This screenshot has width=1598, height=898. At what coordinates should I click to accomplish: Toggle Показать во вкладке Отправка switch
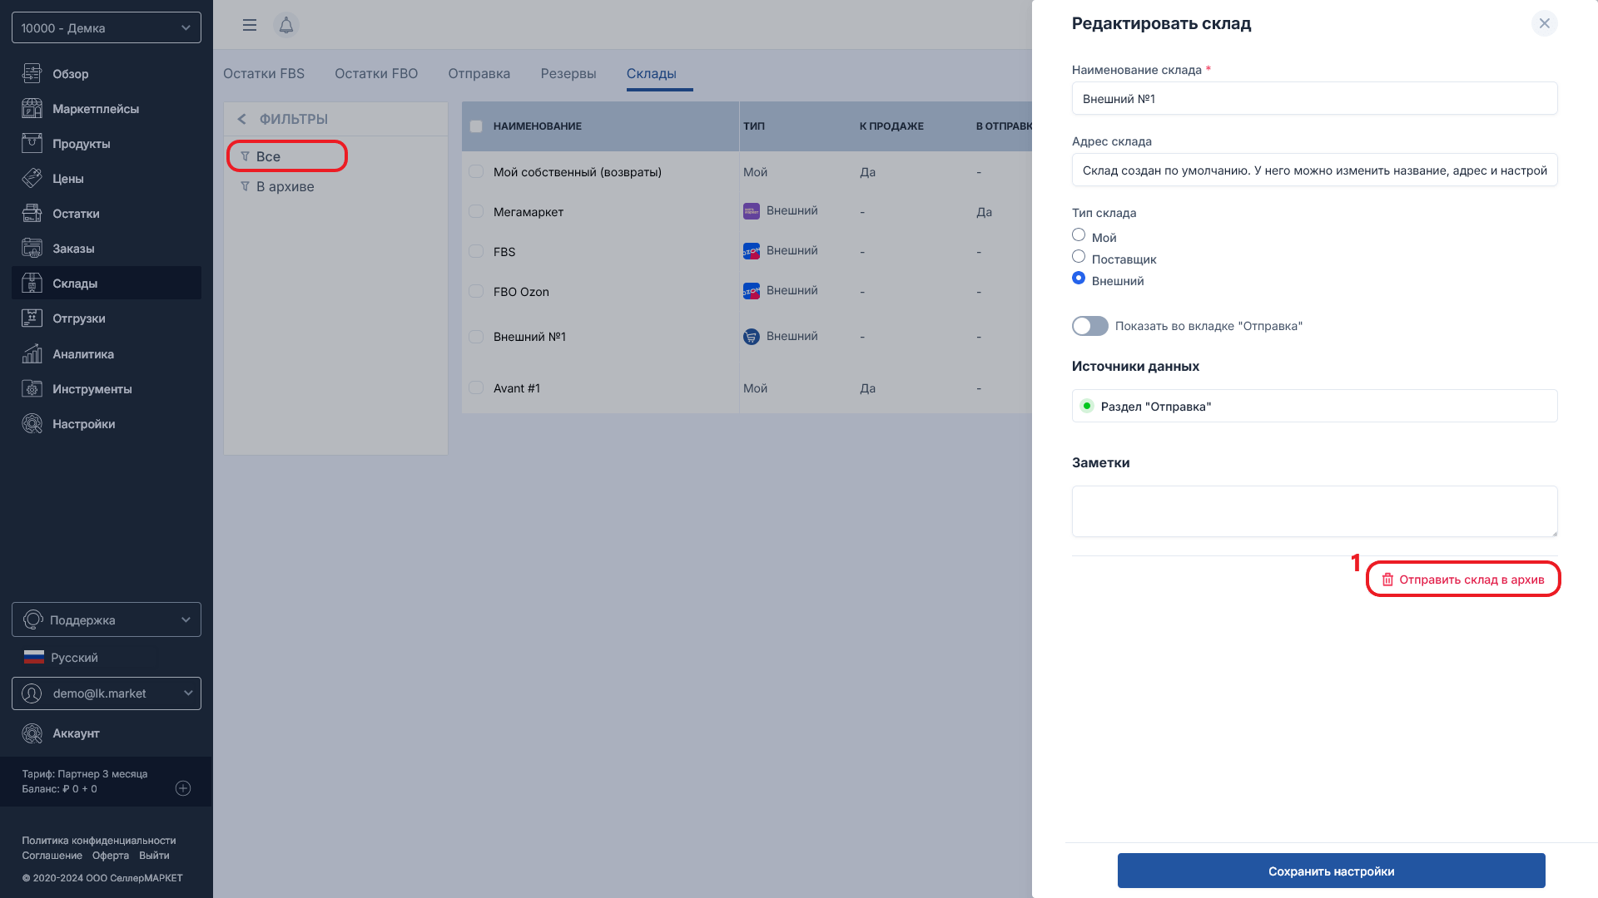1090,326
